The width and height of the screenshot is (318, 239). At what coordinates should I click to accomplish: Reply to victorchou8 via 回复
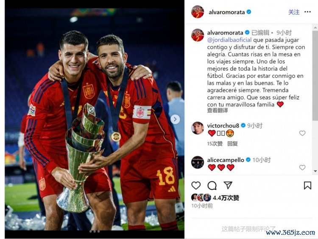click(x=232, y=144)
